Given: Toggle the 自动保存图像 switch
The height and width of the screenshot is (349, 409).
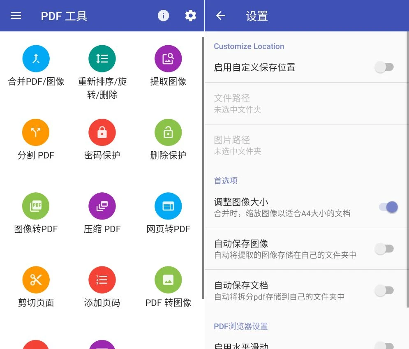Looking at the screenshot, I should 384,249.
